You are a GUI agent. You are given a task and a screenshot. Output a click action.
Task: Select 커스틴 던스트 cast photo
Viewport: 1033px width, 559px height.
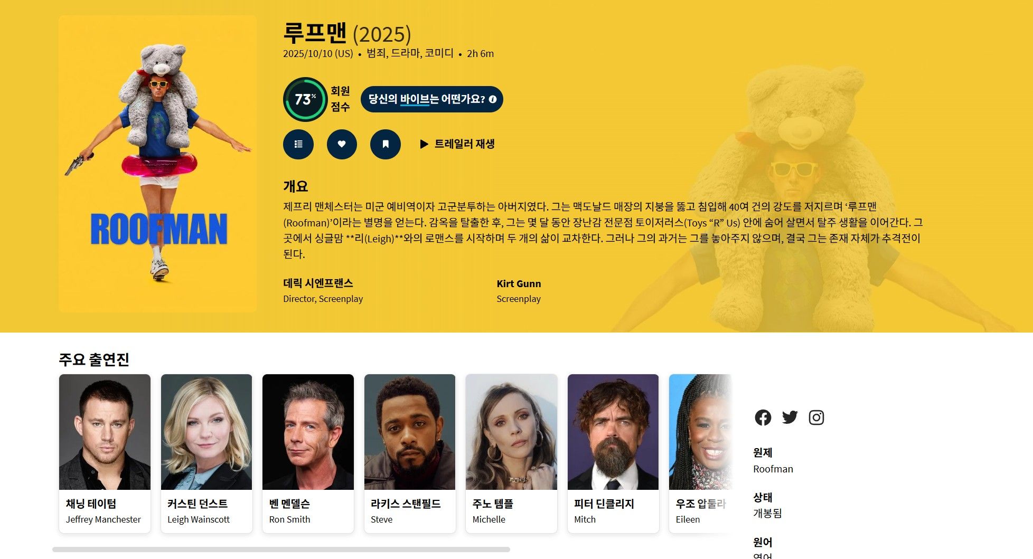[206, 432]
